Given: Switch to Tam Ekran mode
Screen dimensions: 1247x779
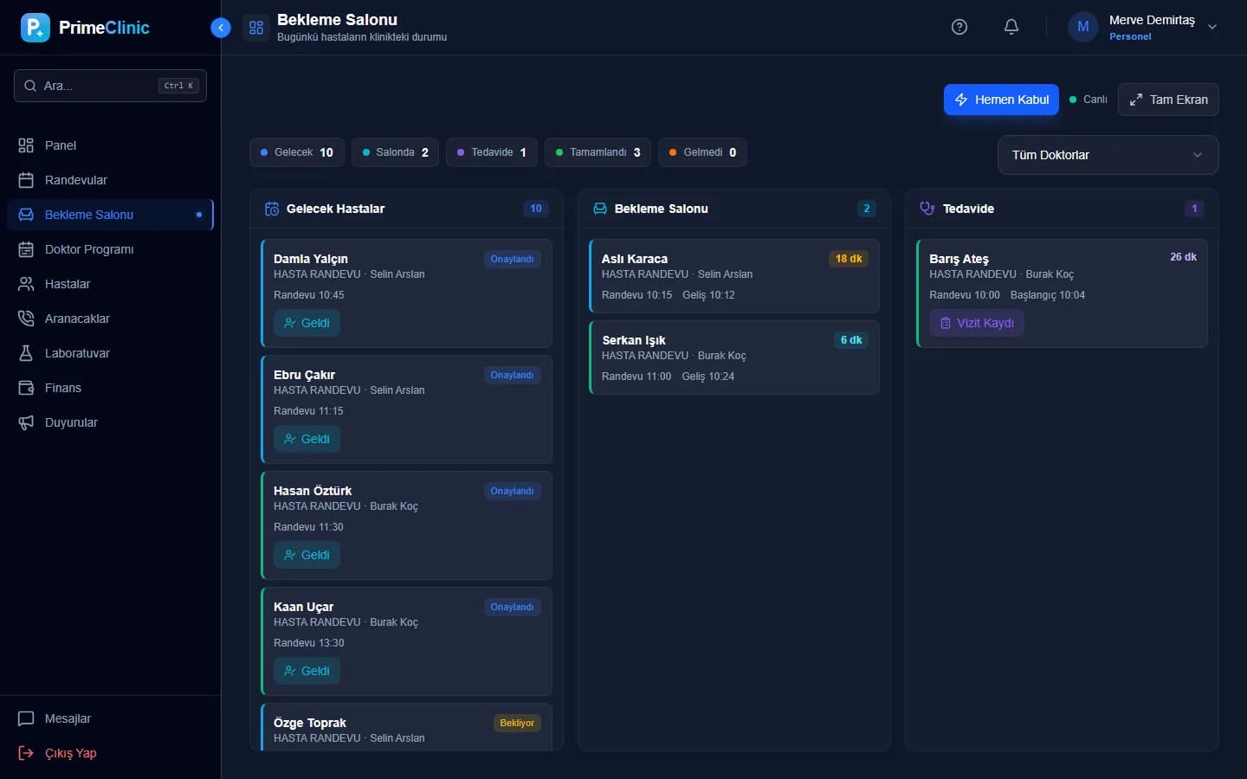Looking at the screenshot, I should 1168,100.
